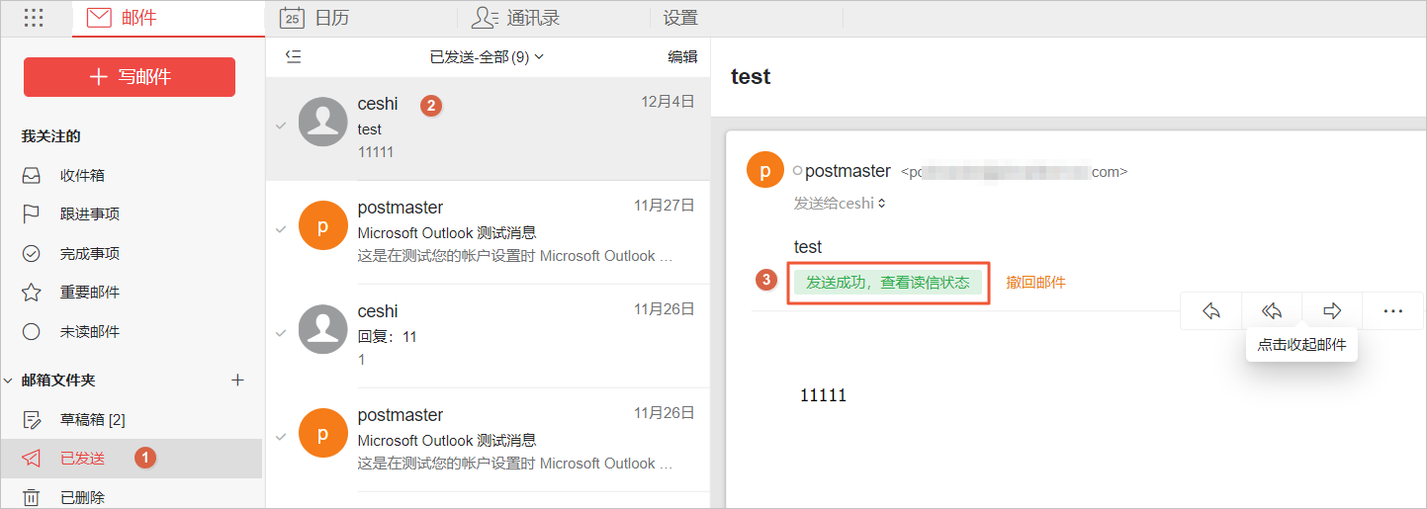The image size is (1427, 509).
Task: Open the more actions ellipsis menu
Action: click(1393, 311)
